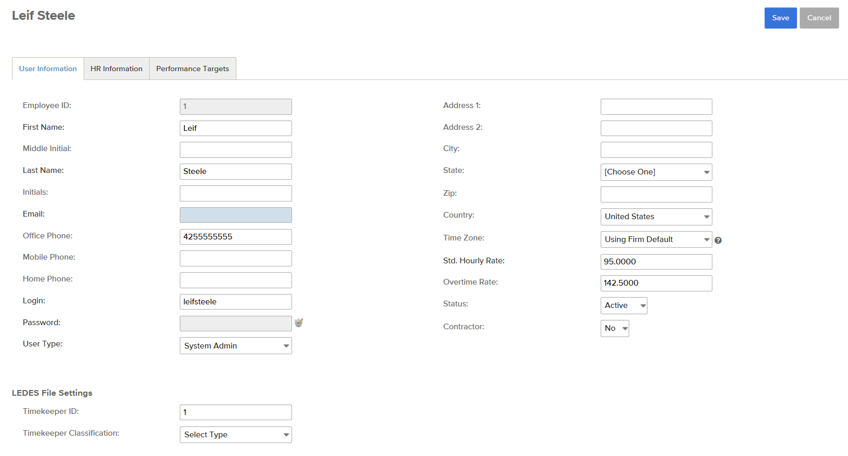Open the Performance Targets tab
The height and width of the screenshot is (456, 848).
pyautogui.click(x=192, y=69)
